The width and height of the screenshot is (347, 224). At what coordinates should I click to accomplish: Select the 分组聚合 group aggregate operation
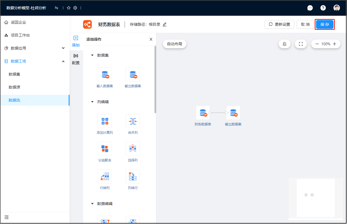point(105,149)
